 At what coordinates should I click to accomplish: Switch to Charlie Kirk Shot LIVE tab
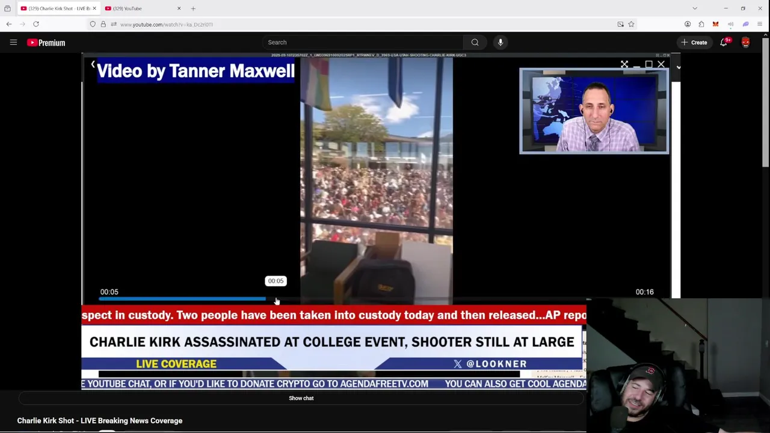[x=55, y=8]
